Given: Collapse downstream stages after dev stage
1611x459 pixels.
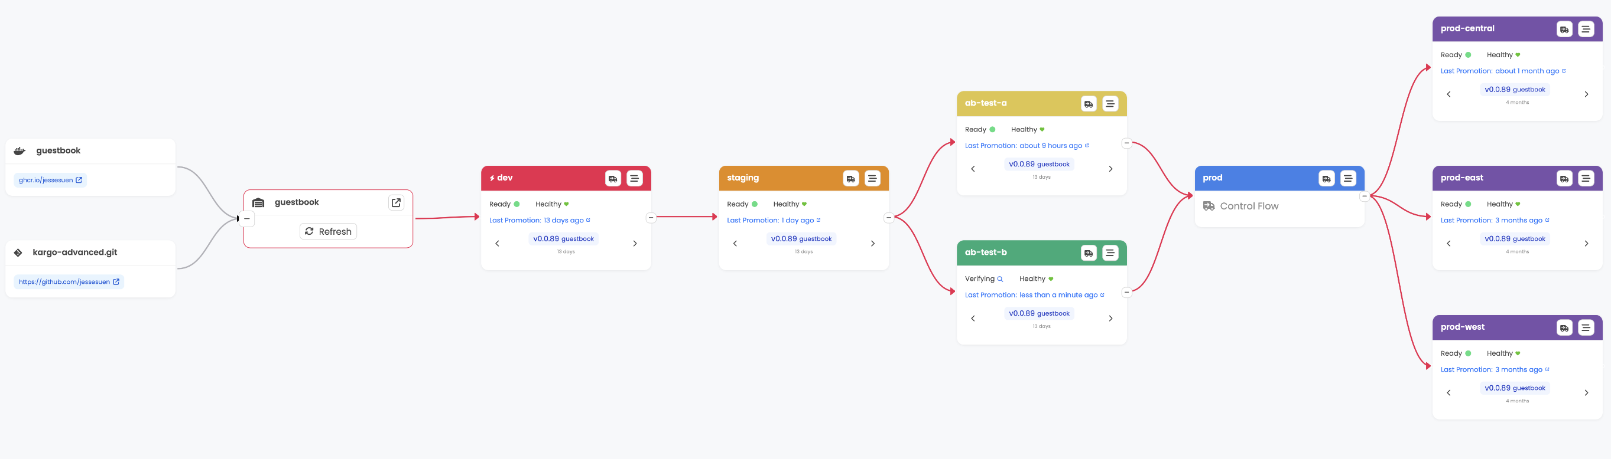Looking at the screenshot, I should pos(651,217).
